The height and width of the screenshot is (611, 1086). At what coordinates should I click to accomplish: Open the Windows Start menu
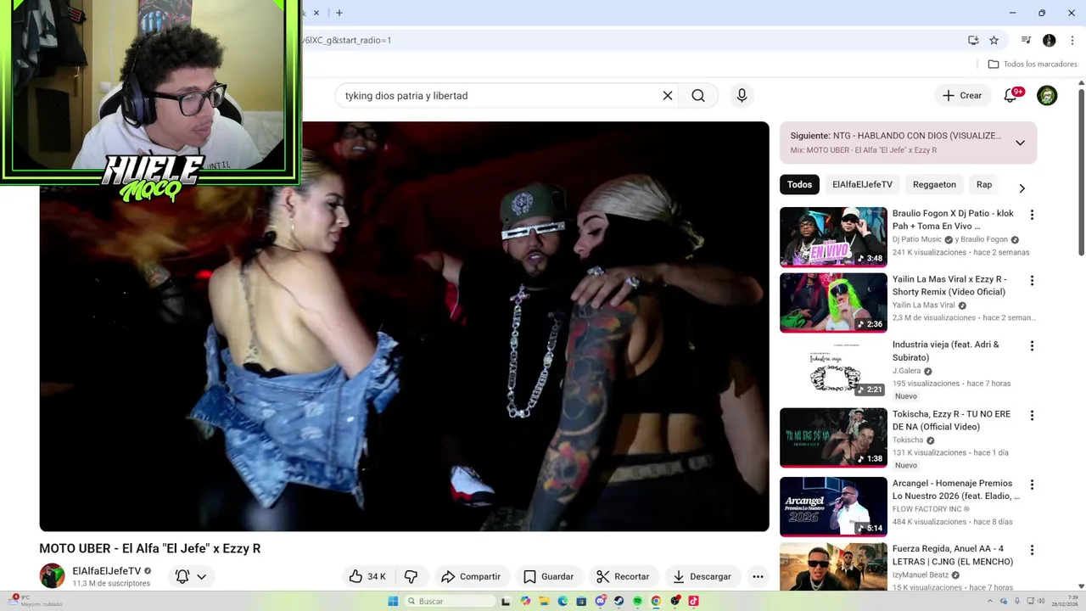pos(392,601)
